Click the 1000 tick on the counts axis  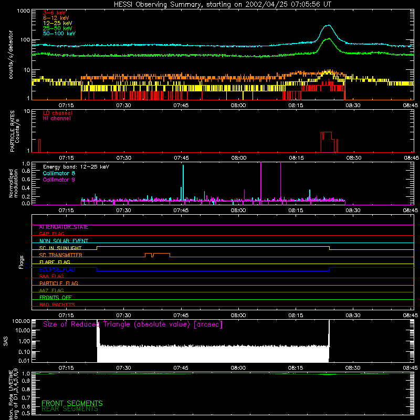click(24, 11)
